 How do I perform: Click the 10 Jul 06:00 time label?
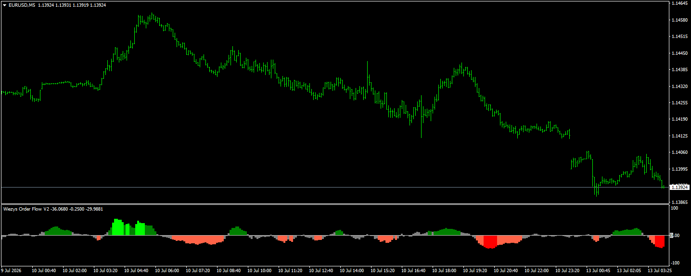[x=167, y=271]
